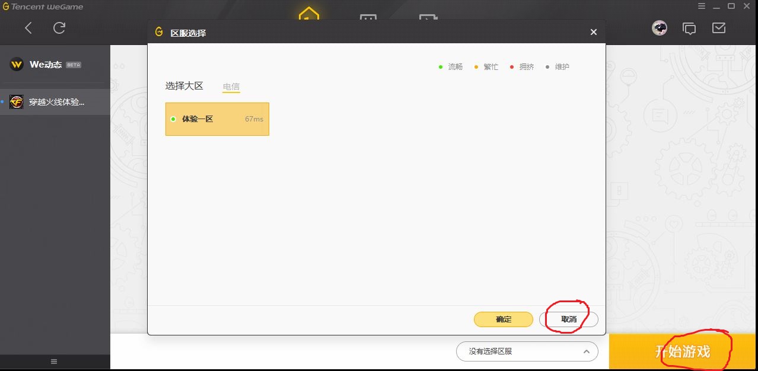
Task: Open We动态 in the sidebar
Action: [x=55, y=65]
